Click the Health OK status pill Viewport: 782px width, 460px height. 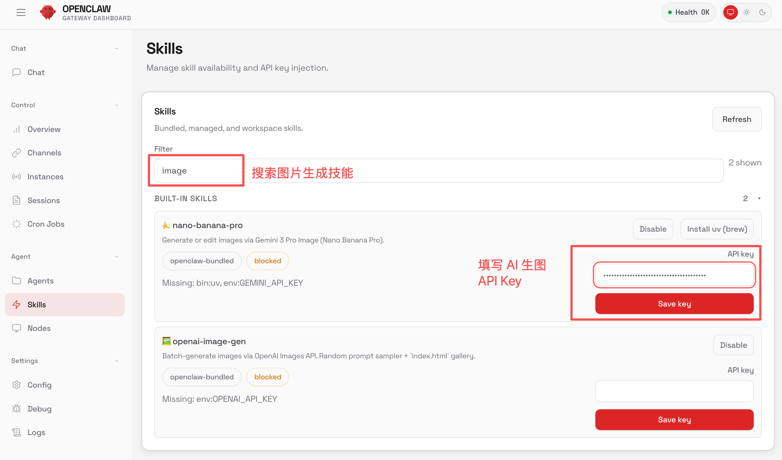pos(688,12)
